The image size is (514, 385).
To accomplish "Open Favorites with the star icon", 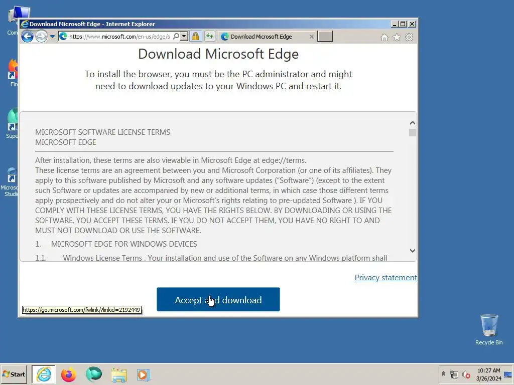I will pos(397,37).
